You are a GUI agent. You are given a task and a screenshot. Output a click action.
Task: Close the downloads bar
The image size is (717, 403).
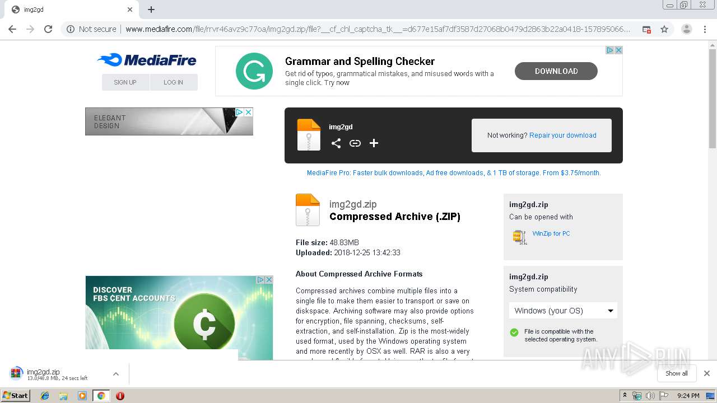pos(707,373)
